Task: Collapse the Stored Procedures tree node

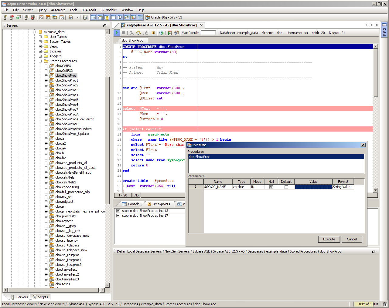Action: 40,61
